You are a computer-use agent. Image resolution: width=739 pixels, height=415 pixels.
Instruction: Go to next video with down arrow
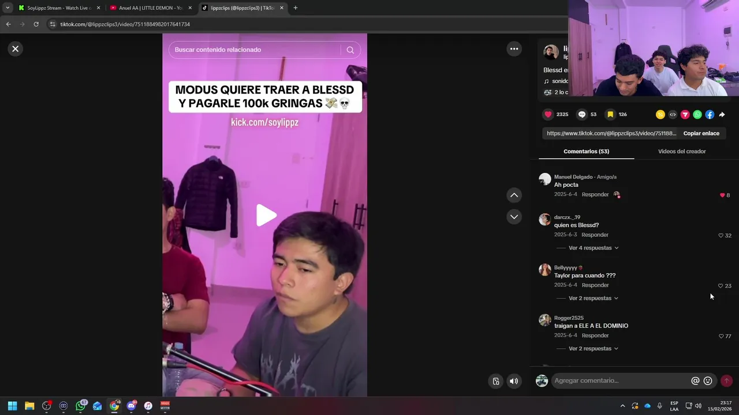pyautogui.click(x=514, y=217)
